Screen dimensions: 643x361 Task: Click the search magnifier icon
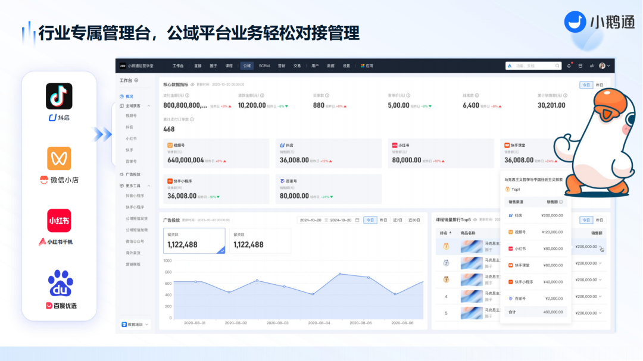tap(557, 65)
